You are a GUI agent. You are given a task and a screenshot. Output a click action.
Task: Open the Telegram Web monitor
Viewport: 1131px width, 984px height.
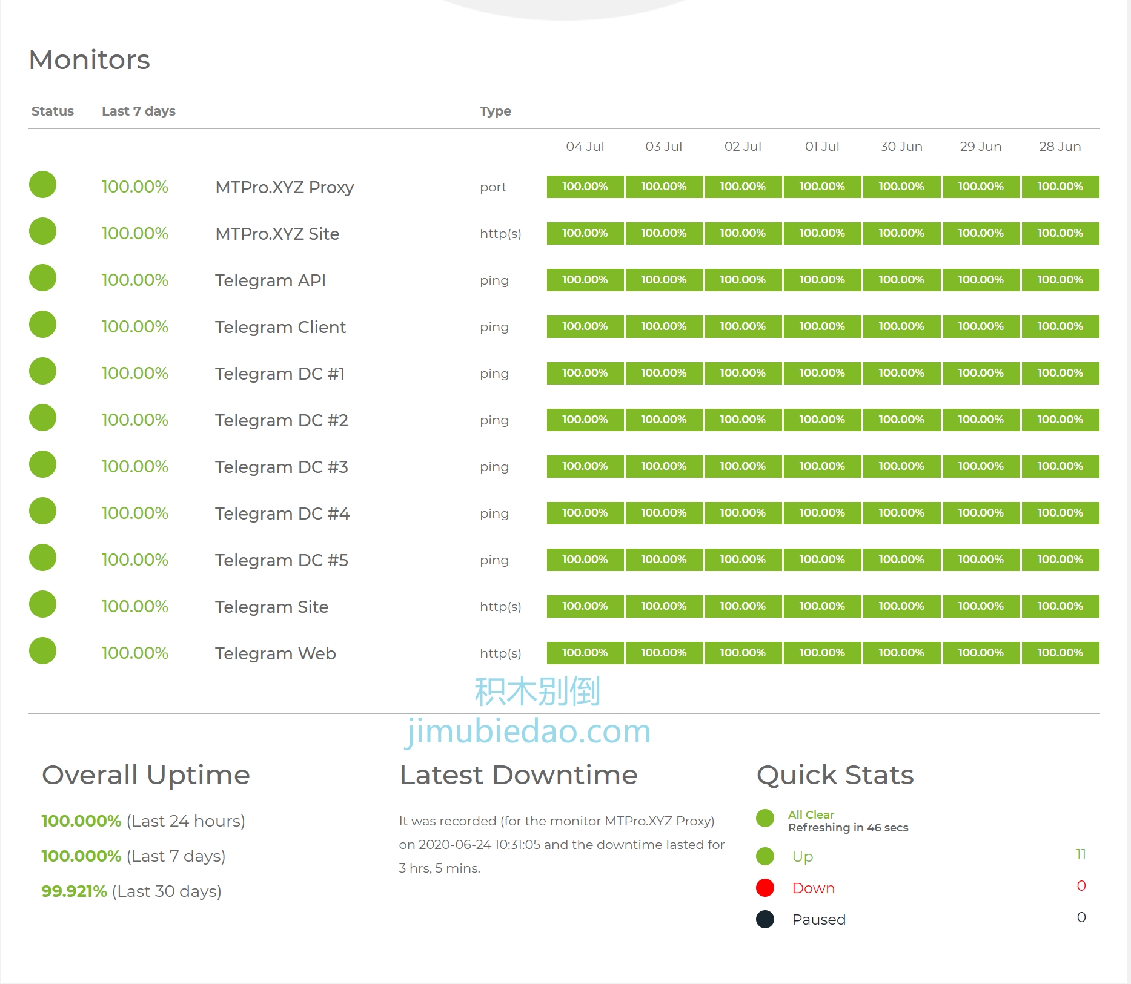[276, 653]
